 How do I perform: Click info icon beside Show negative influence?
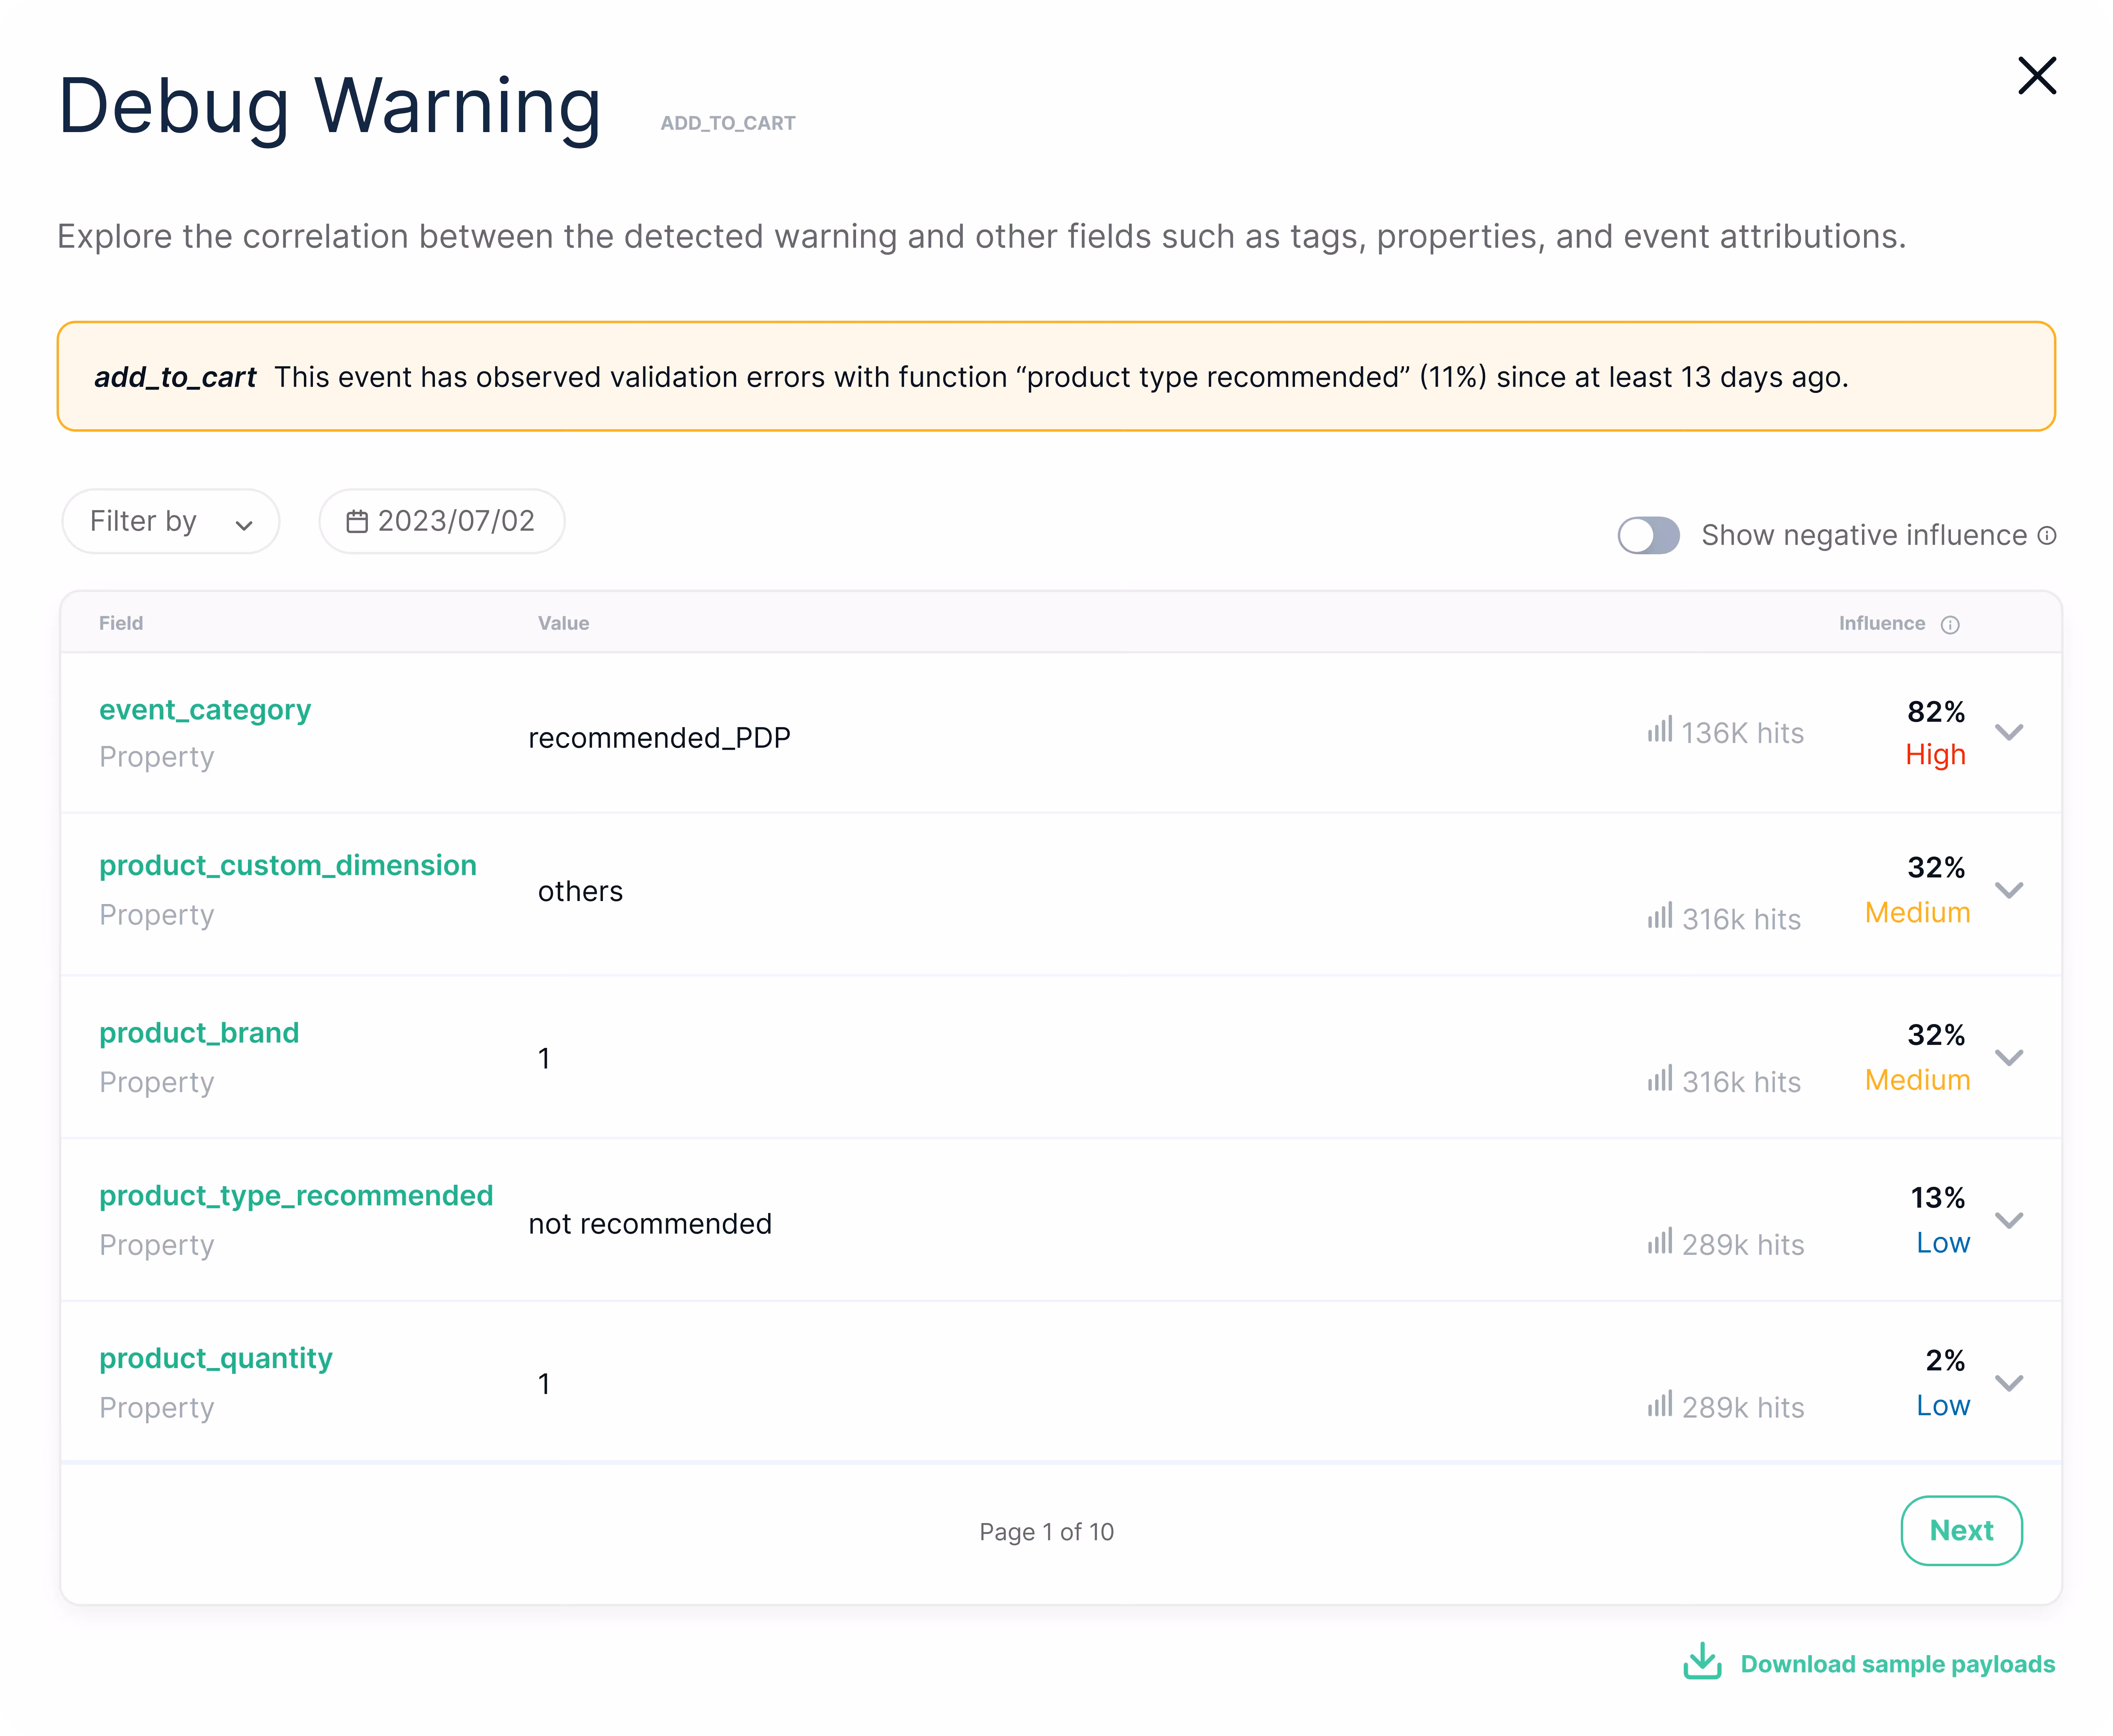pos(2047,536)
